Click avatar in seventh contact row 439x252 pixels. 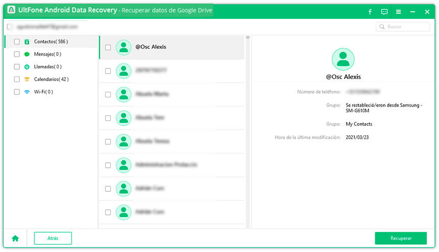(x=124, y=189)
